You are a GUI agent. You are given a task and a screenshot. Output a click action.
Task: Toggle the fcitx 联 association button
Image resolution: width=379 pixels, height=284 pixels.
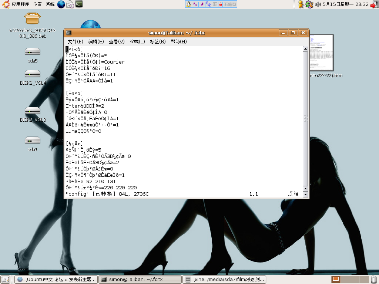(x=215, y=4)
